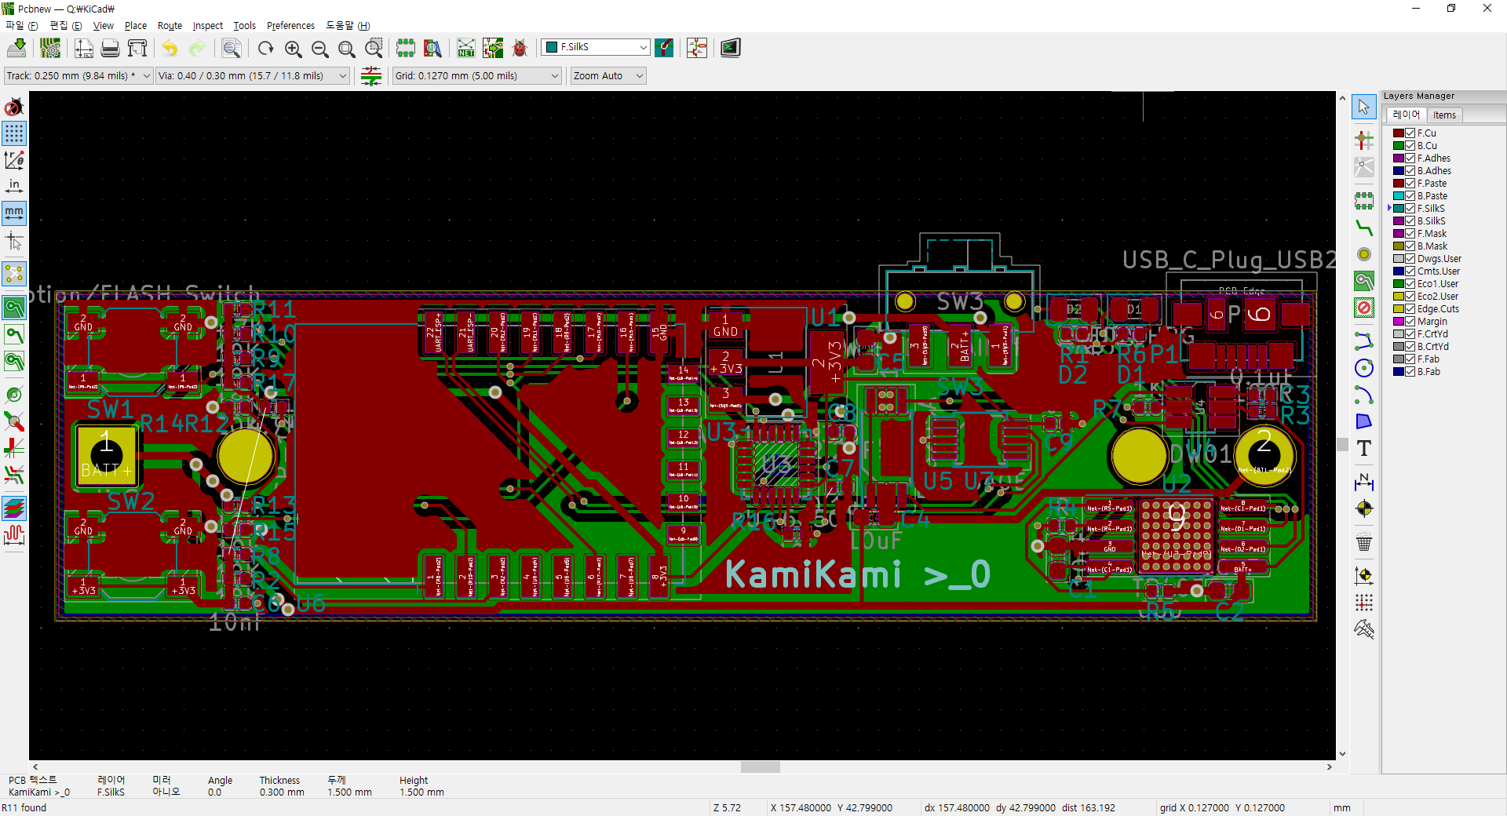This screenshot has height=816, width=1507.
Task: Select the Draw circle tool
Action: (x=1364, y=368)
